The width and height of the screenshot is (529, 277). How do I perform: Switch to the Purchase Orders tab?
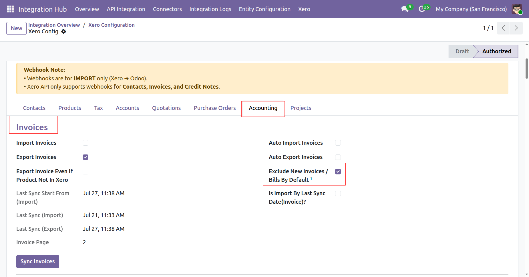point(215,108)
